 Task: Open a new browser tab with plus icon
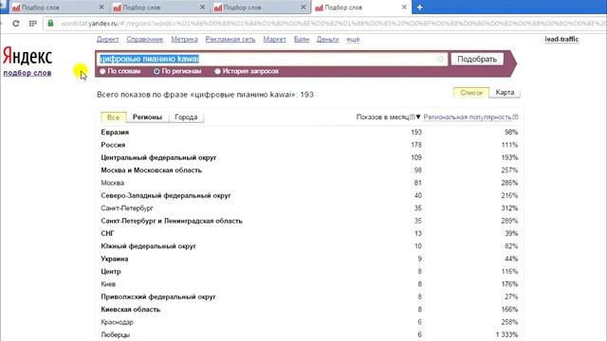click(x=419, y=8)
